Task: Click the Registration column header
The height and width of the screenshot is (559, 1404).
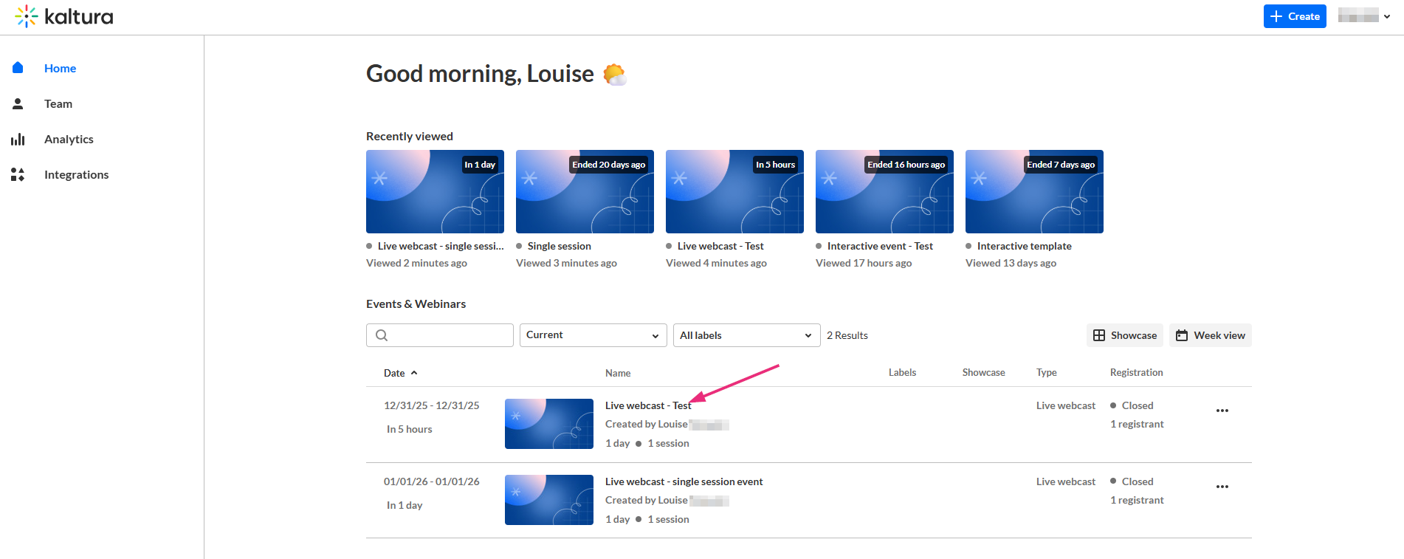Action: 1137,372
